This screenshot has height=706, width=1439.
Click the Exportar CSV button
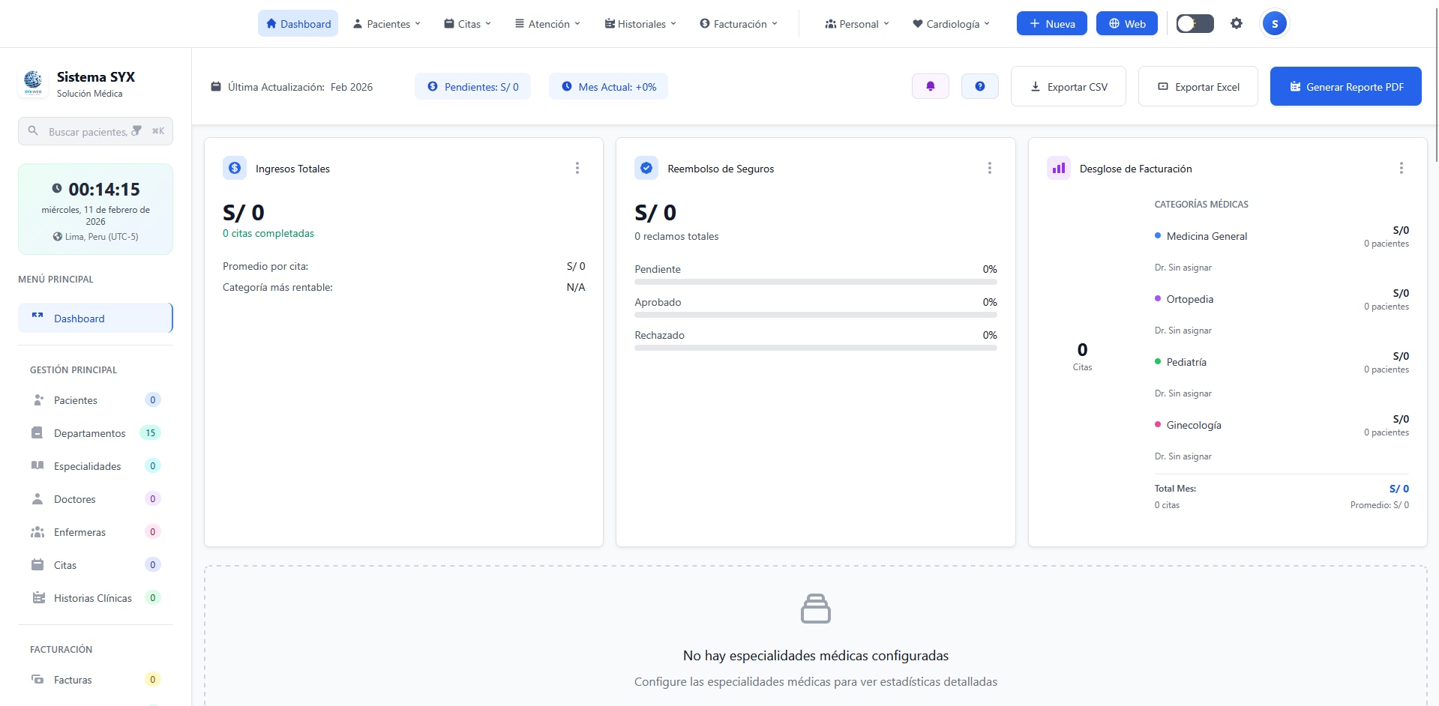point(1068,86)
